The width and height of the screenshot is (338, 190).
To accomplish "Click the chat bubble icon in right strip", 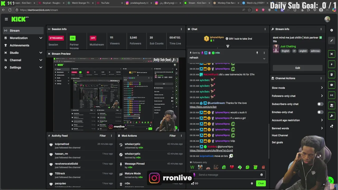I will [x=332, y=85].
